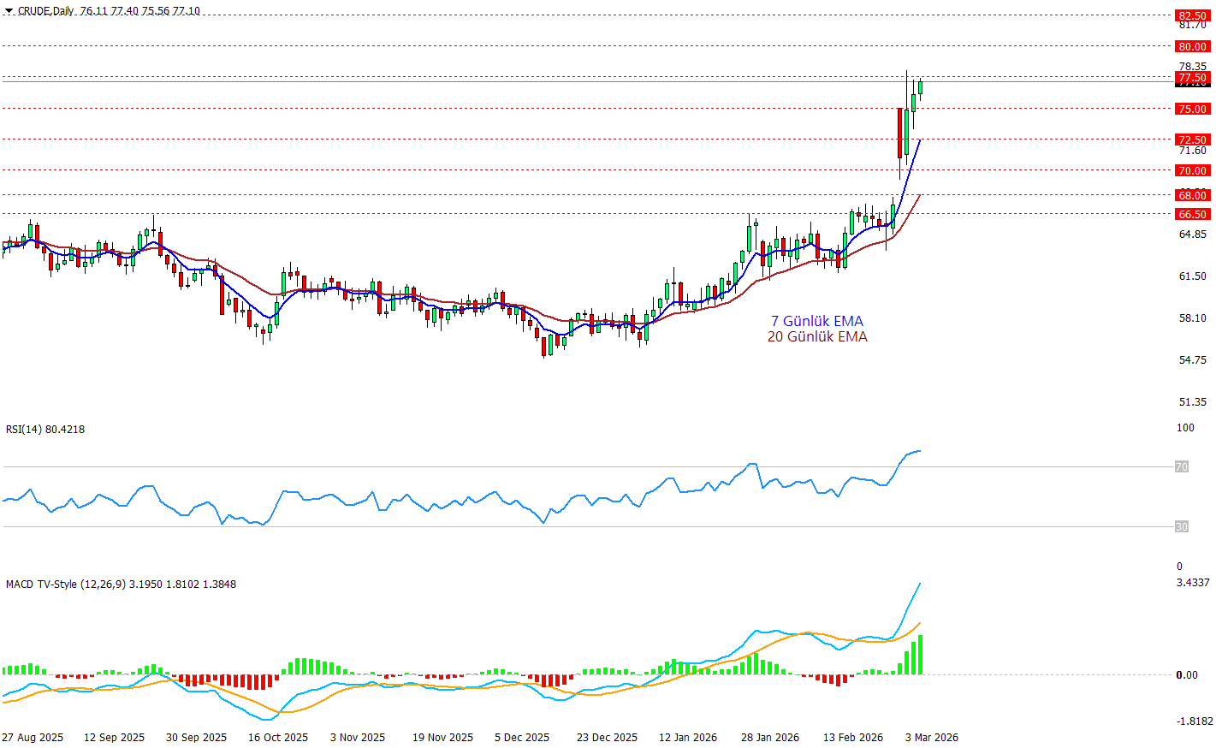Click the CRUDE,Daily chart title
This screenshot has width=1216, height=748.
[x=45, y=11]
